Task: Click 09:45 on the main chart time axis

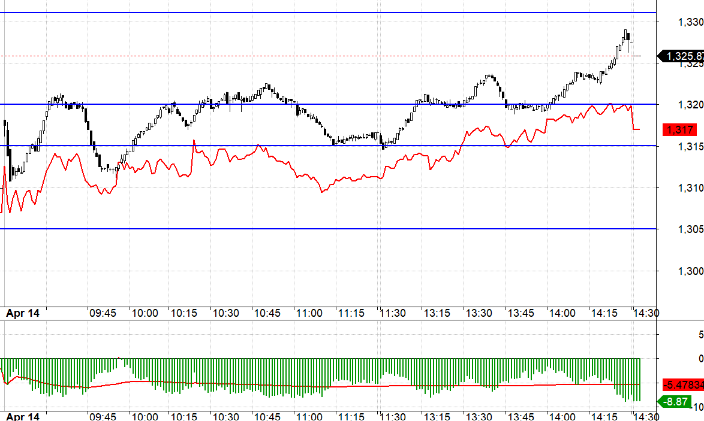Action: tap(103, 313)
